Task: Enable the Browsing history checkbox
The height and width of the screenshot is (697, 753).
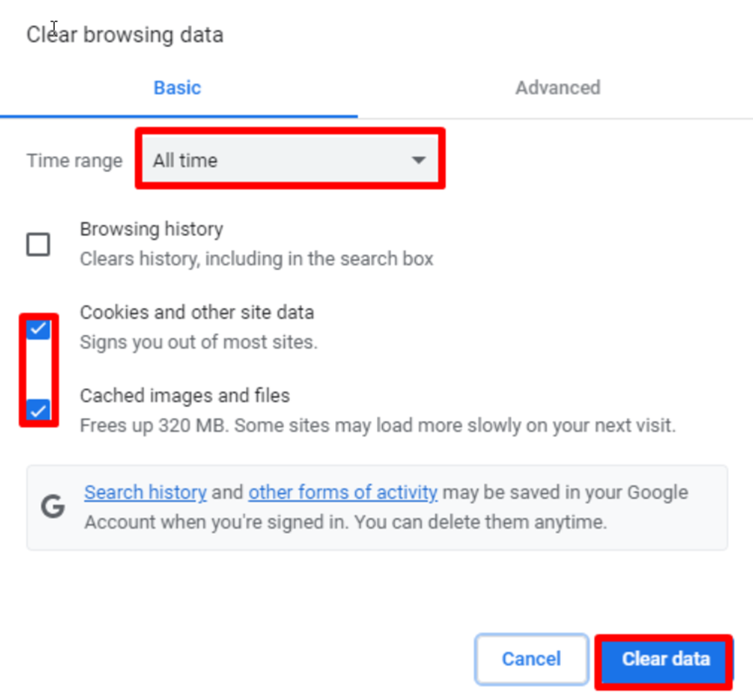Action: pyautogui.click(x=38, y=245)
